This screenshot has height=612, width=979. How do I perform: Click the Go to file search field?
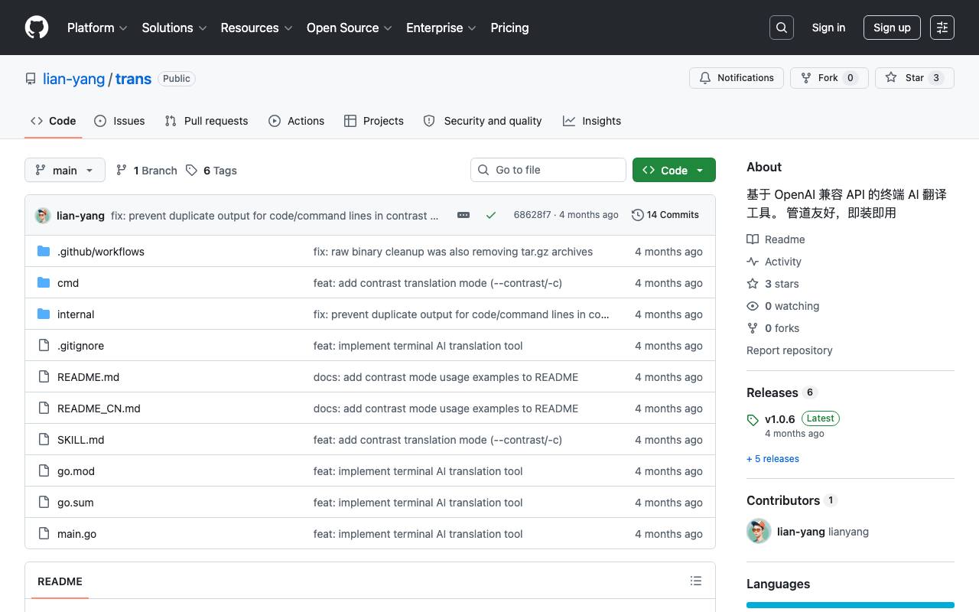[548, 170]
